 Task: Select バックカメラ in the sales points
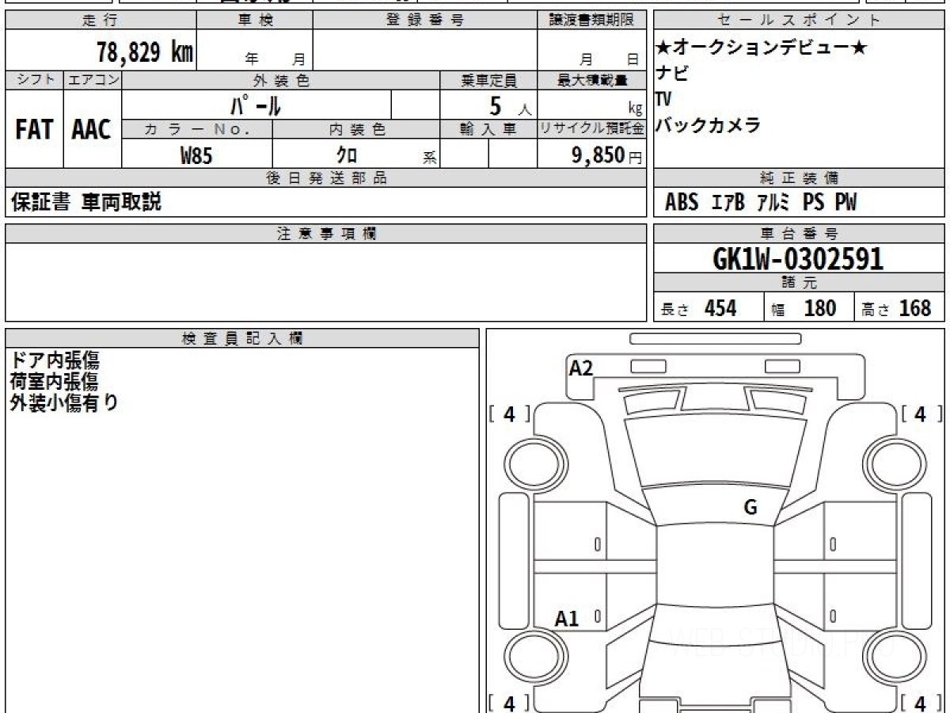pos(708,125)
